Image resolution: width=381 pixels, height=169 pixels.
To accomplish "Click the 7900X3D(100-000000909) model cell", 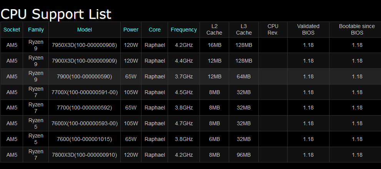I will [85, 61].
